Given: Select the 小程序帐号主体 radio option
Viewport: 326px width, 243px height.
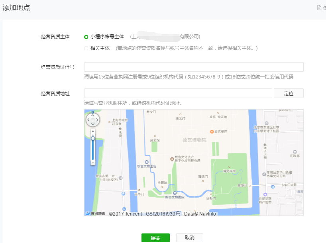Looking at the screenshot, I should pyautogui.click(x=86, y=37).
